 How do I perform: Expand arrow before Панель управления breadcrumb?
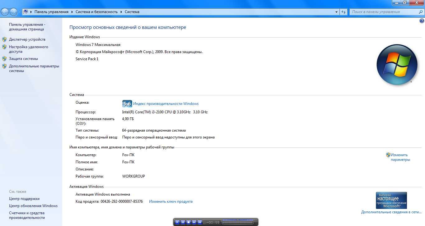point(31,12)
